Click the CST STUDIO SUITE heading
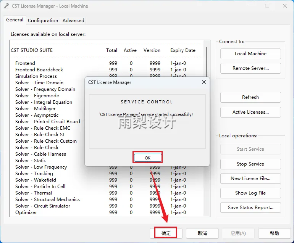 [x=32, y=50]
